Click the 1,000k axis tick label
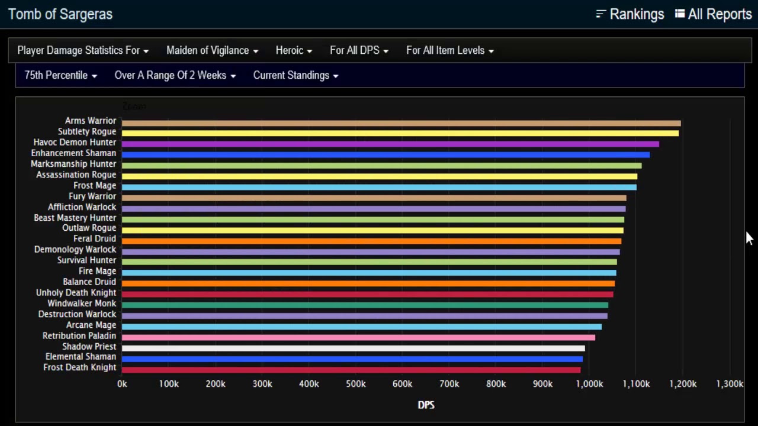The image size is (758, 426). click(589, 384)
